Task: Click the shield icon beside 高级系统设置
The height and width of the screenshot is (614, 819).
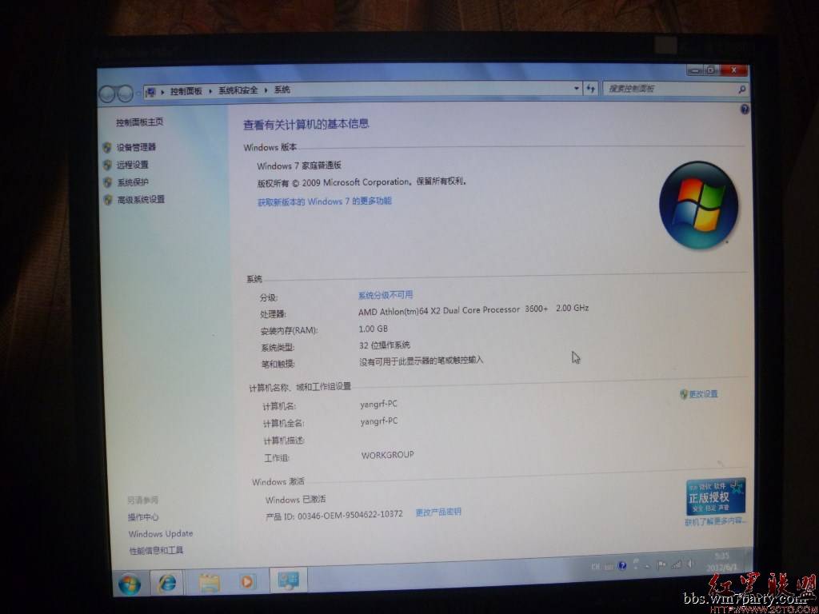Action: pyautogui.click(x=108, y=199)
